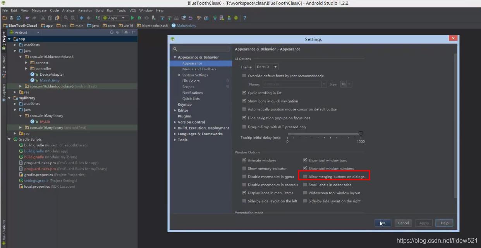The width and height of the screenshot is (481, 248).
Task: Expand the Editor settings section
Action: tap(175, 110)
